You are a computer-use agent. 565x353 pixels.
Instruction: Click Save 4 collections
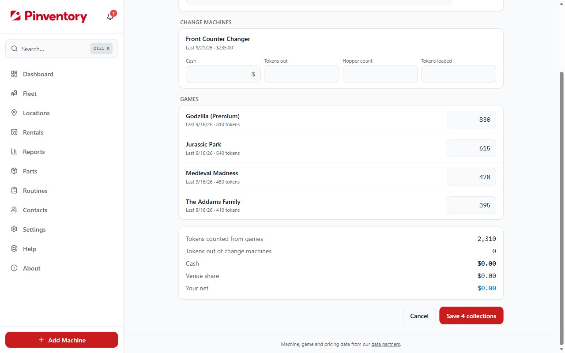(x=471, y=315)
